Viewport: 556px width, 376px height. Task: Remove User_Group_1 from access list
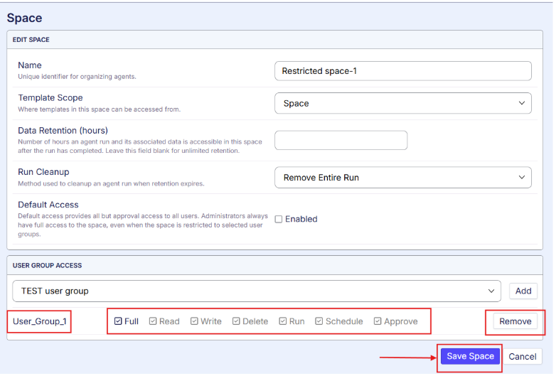click(515, 321)
